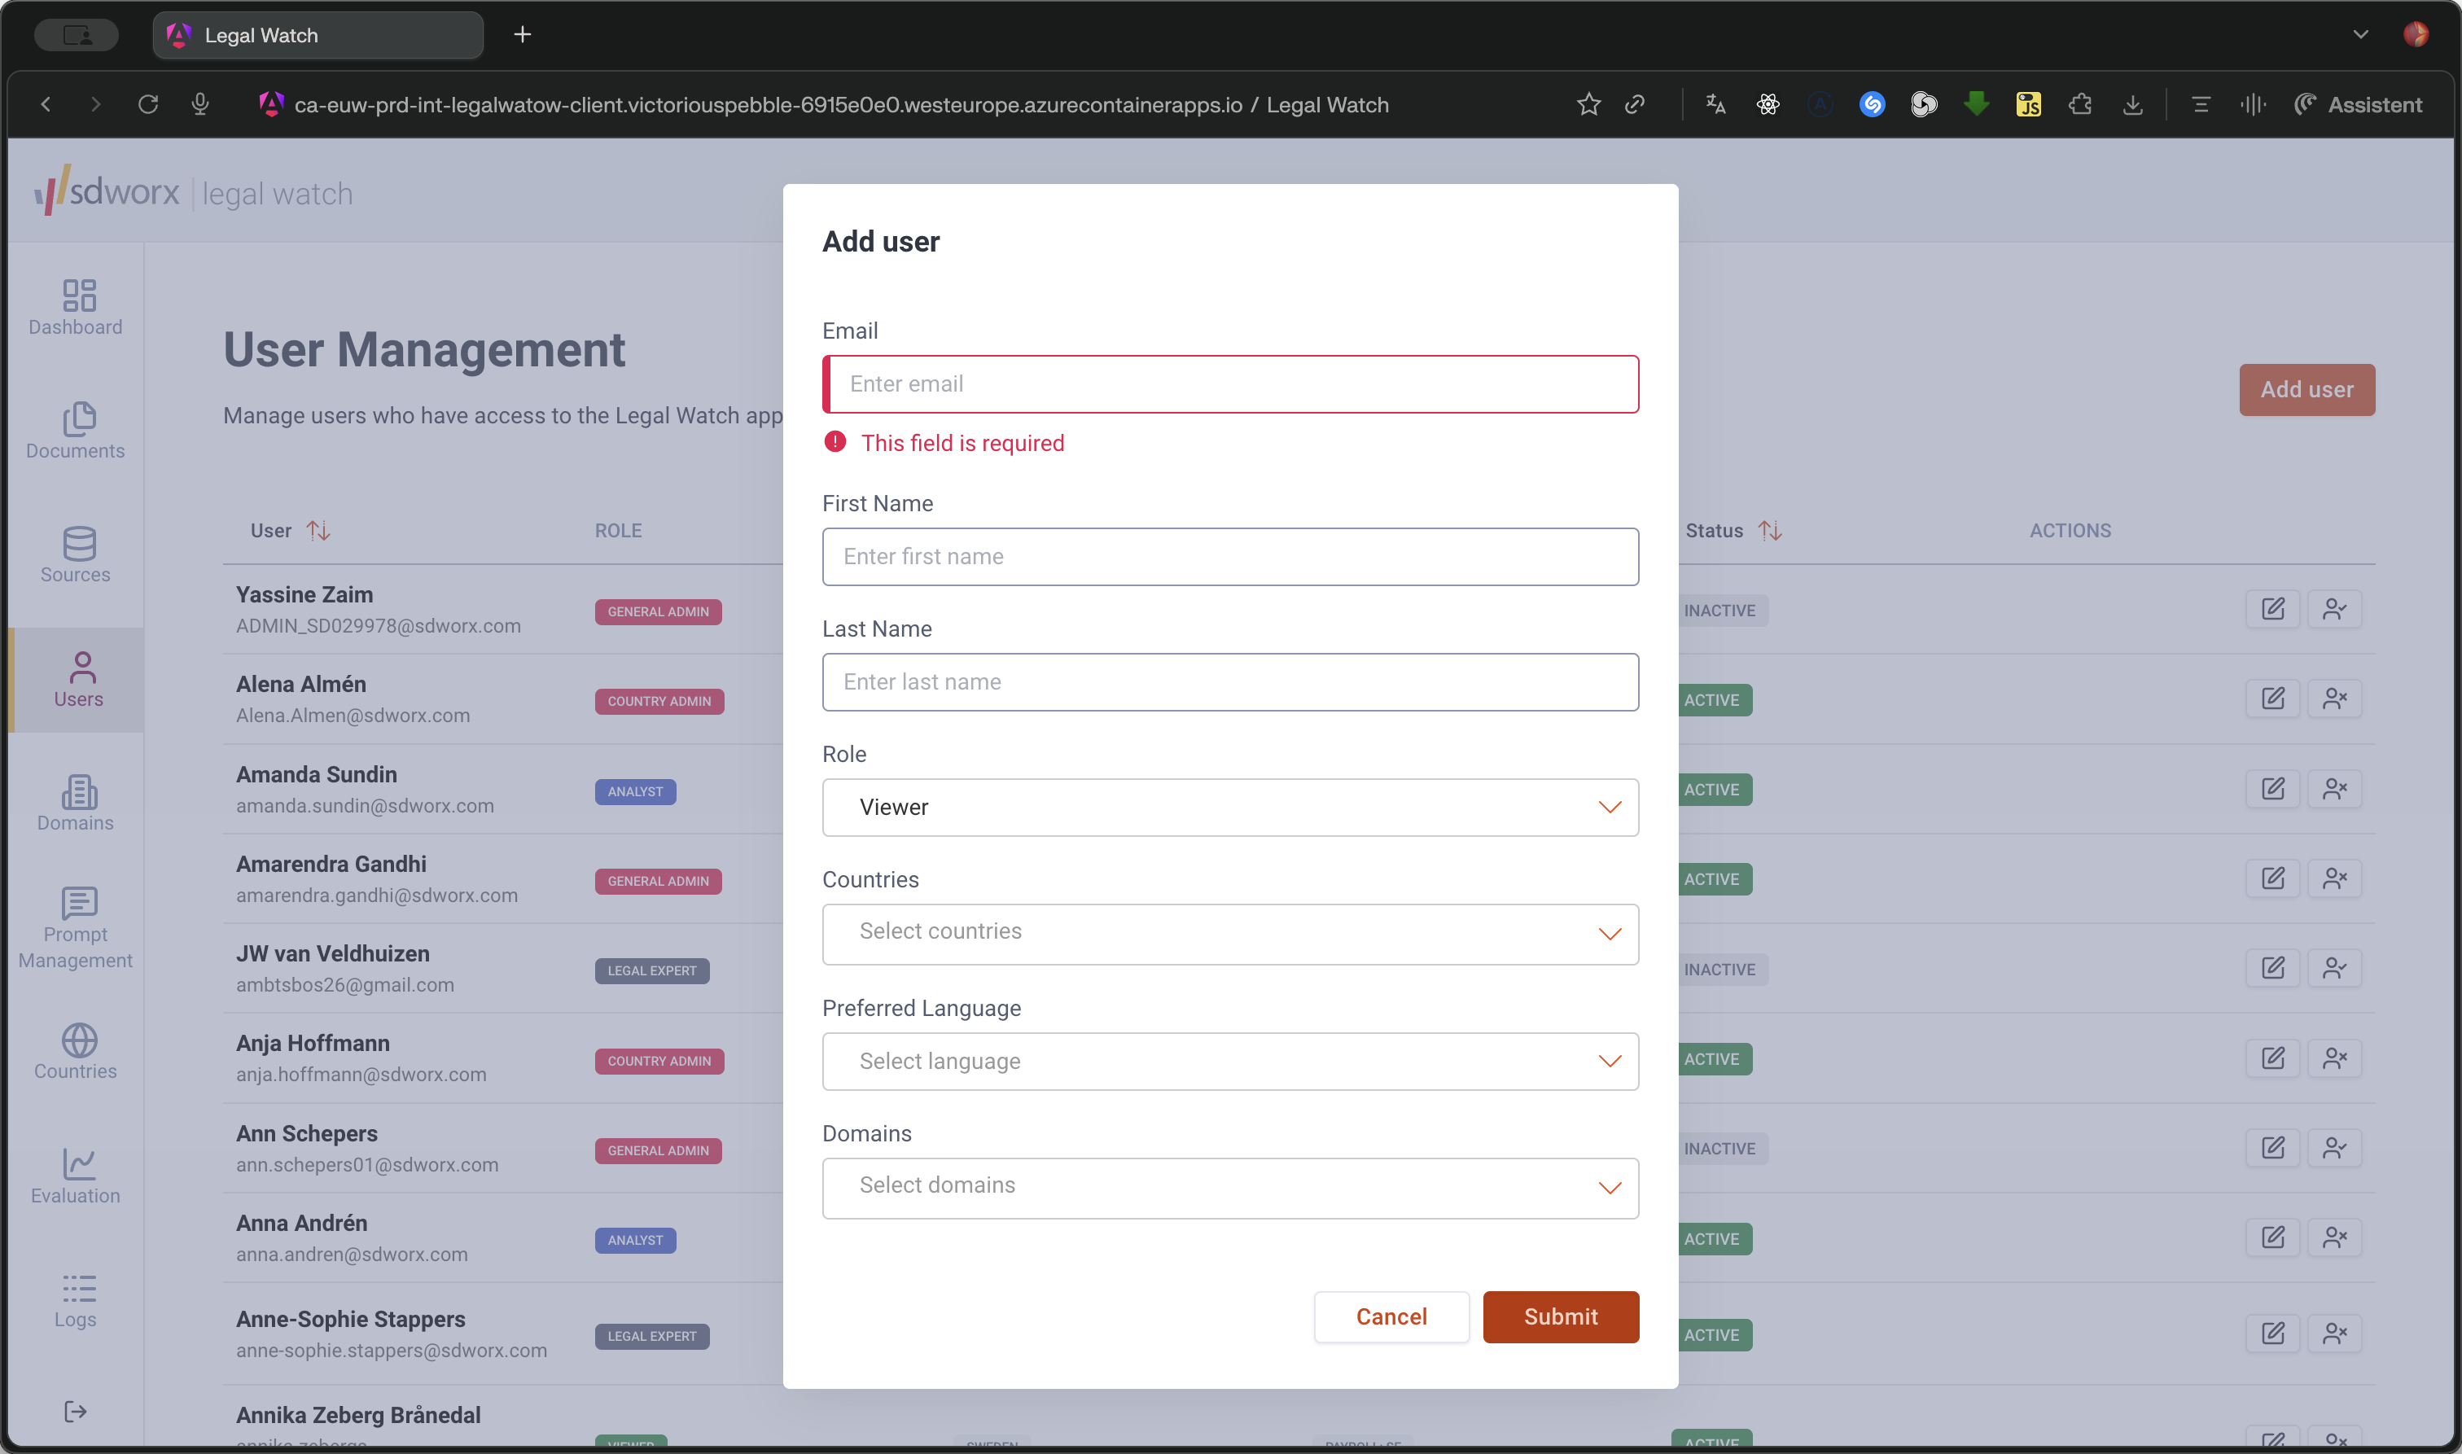The image size is (2462, 1454).
Task: Open the Logs sidebar item
Action: [x=76, y=1300]
